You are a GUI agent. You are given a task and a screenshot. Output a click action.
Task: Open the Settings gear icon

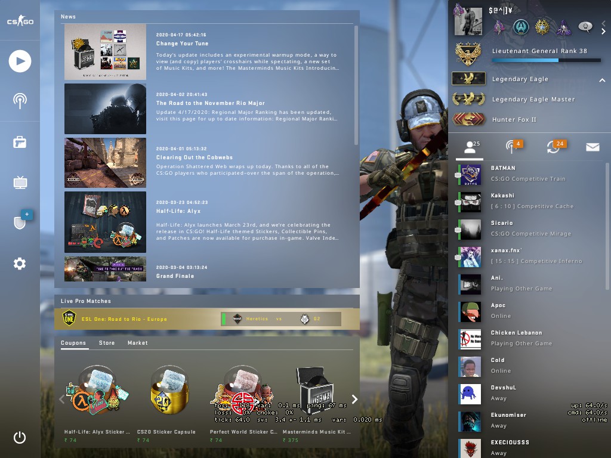pyautogui.click(x=20, y=264)
